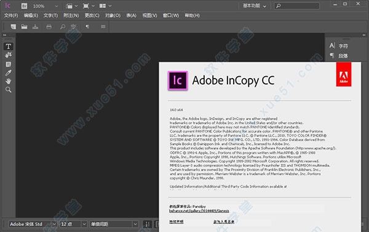369x232 pixels.
Task: Click the Find magnifier icon in toolbar
Action: [x=63, y=26]
